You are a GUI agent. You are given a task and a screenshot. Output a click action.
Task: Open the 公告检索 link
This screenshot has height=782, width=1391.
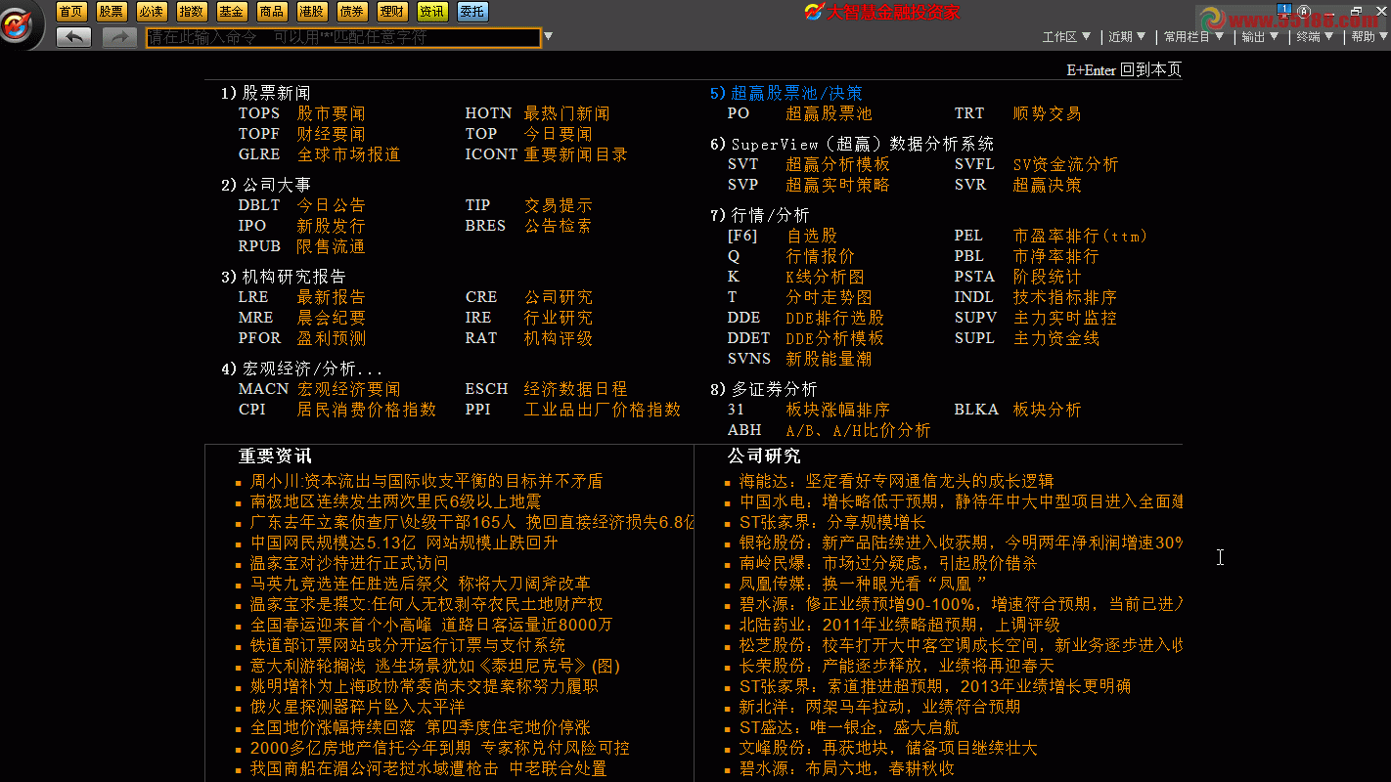(x=559, y=226)
